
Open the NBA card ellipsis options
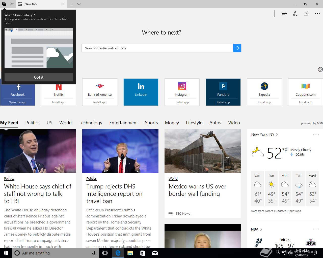click(316, 229)
